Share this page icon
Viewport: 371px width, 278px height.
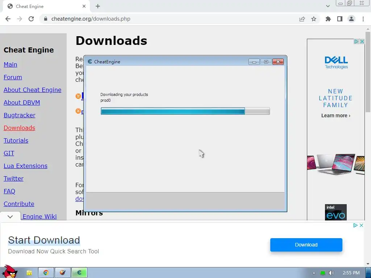pyautogui.click(x=302, y=19)
